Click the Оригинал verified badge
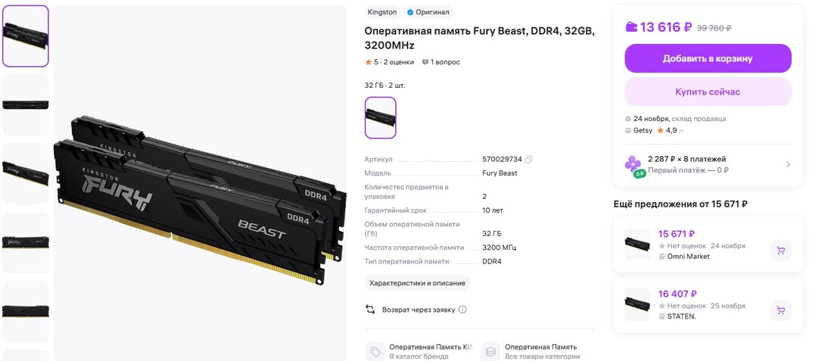The height and width of the screenshot is (361, 825). (x=428, y=12)
